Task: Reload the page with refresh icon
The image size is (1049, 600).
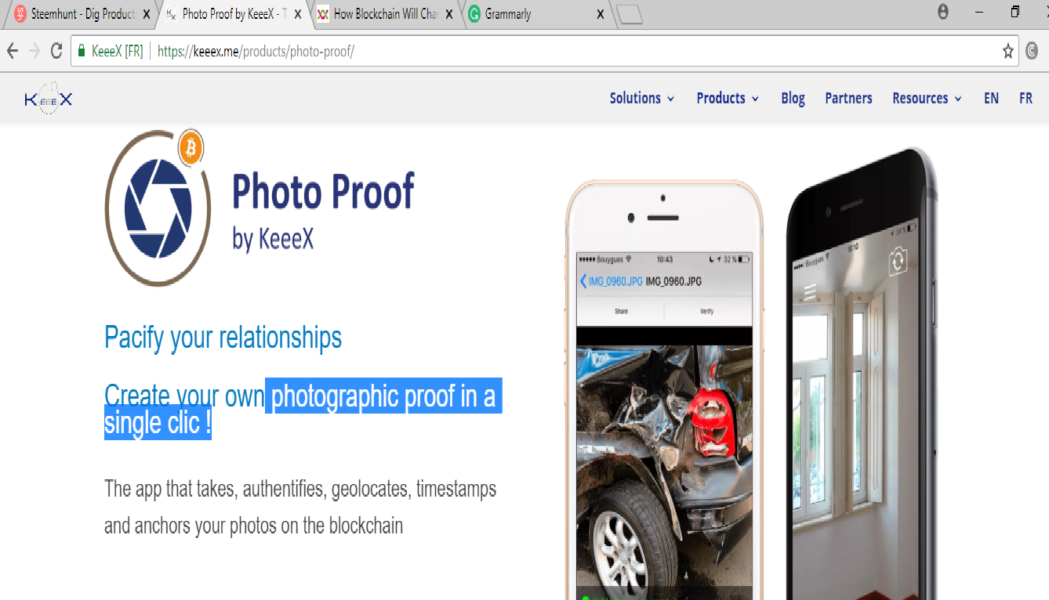Action: pyautogui.click(x=56, y=51)
